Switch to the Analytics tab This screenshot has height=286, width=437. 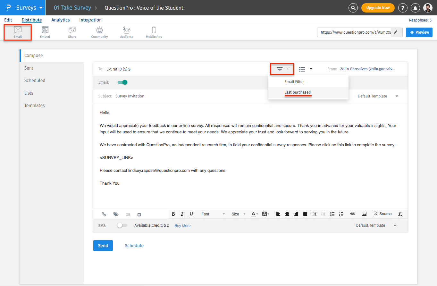point(60,20)
